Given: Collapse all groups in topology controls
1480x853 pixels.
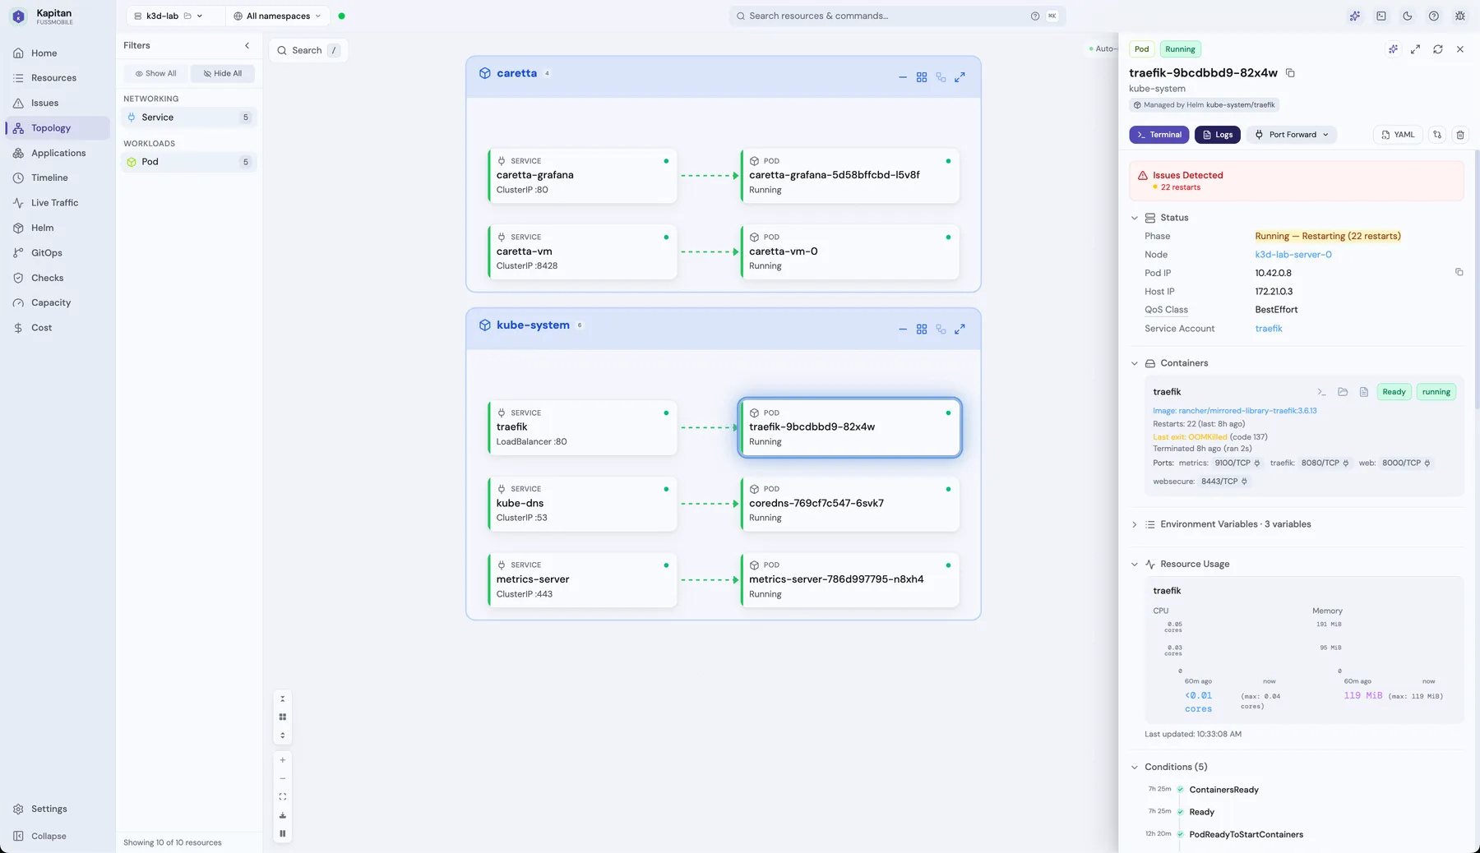Looking at the screenshot, I should pos(283,699).
